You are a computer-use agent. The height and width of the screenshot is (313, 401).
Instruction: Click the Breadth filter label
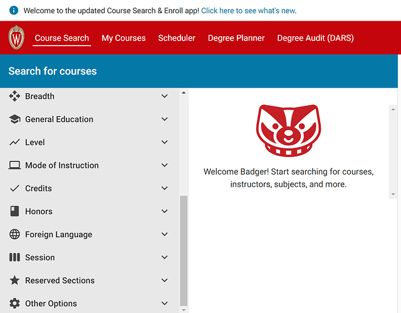[39, 96]
